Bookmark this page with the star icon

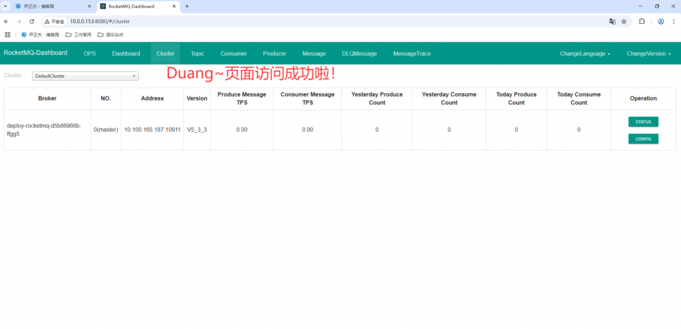click(624, 21)
